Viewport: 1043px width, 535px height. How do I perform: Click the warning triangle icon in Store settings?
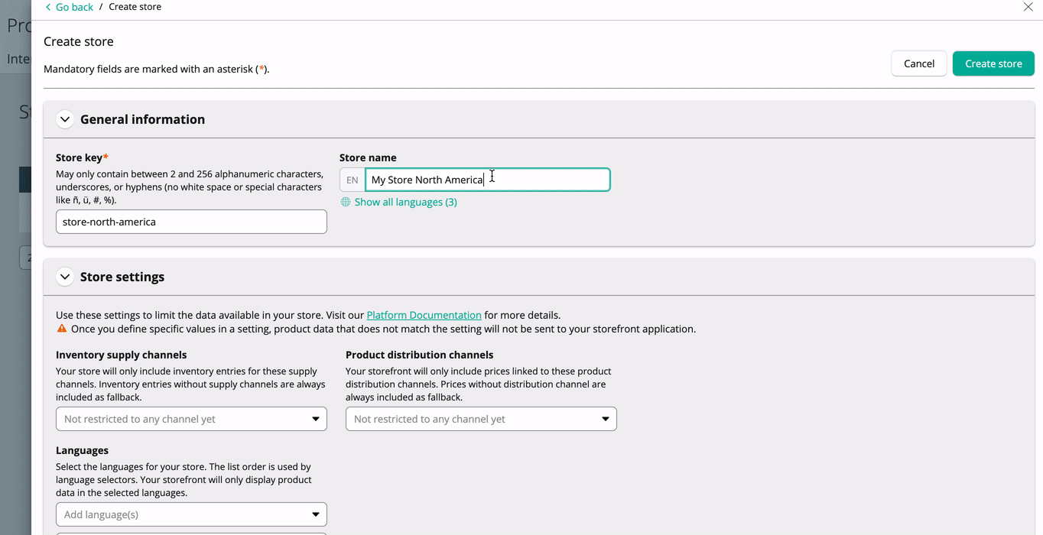[61, 328]
